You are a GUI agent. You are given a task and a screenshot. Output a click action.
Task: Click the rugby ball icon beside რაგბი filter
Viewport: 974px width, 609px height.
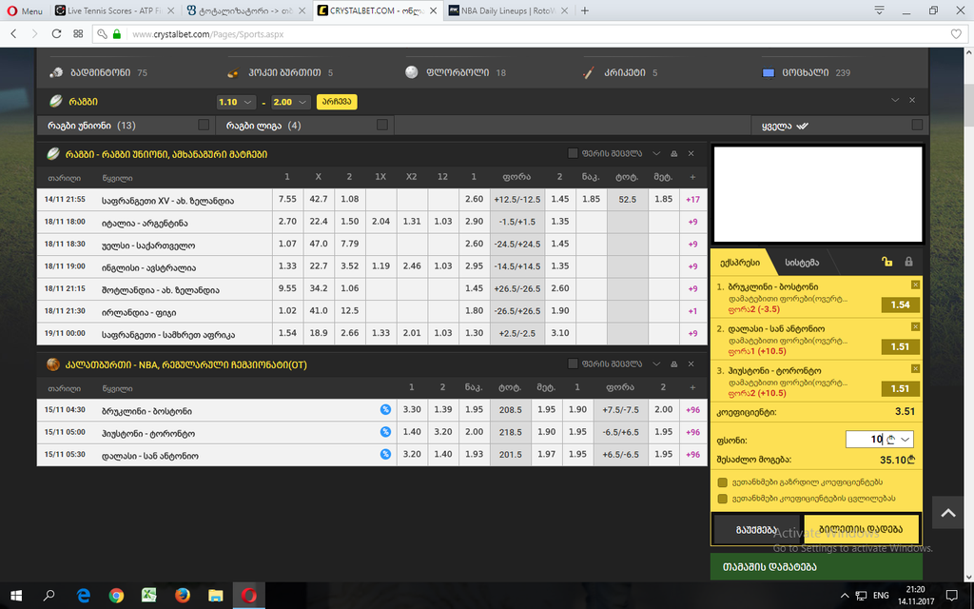tap(56, 101)
